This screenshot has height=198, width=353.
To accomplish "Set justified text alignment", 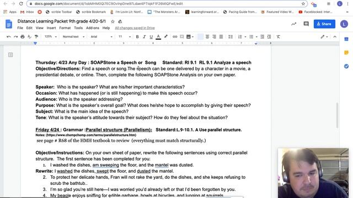I will pyautogui.click(x=221, y=37).
